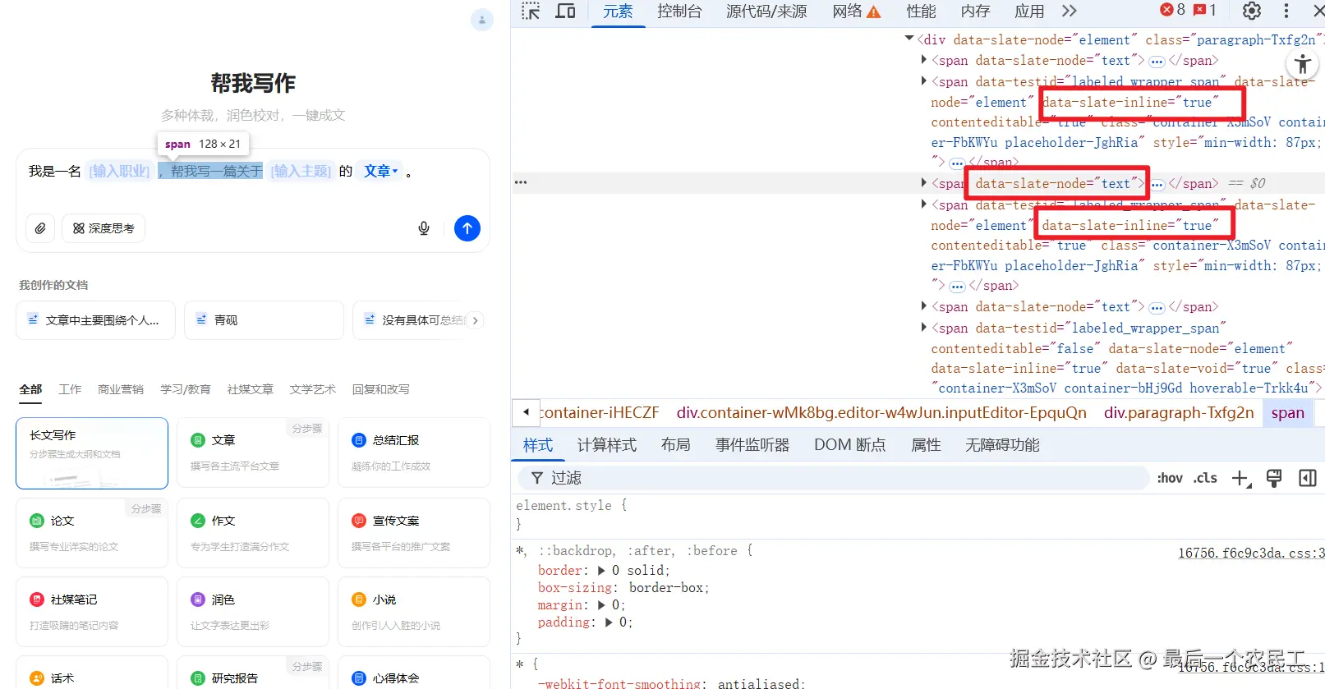Toggle the :hov element state button
The height and width of the screenshot is (689, 1325).
click(x=1170, y=478)
